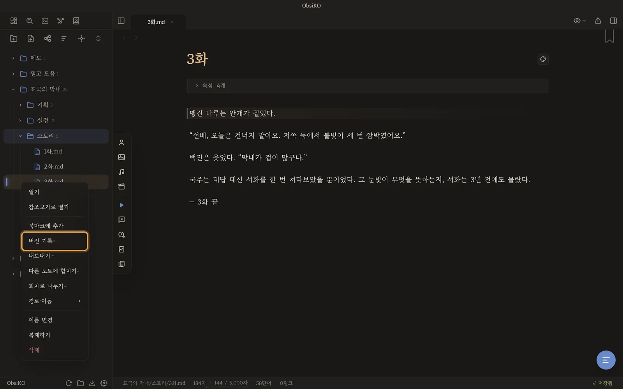Image resolution: width=623 pixels, height=389 pixels.
Task: Change the file sort order
Action: (64, 38)
